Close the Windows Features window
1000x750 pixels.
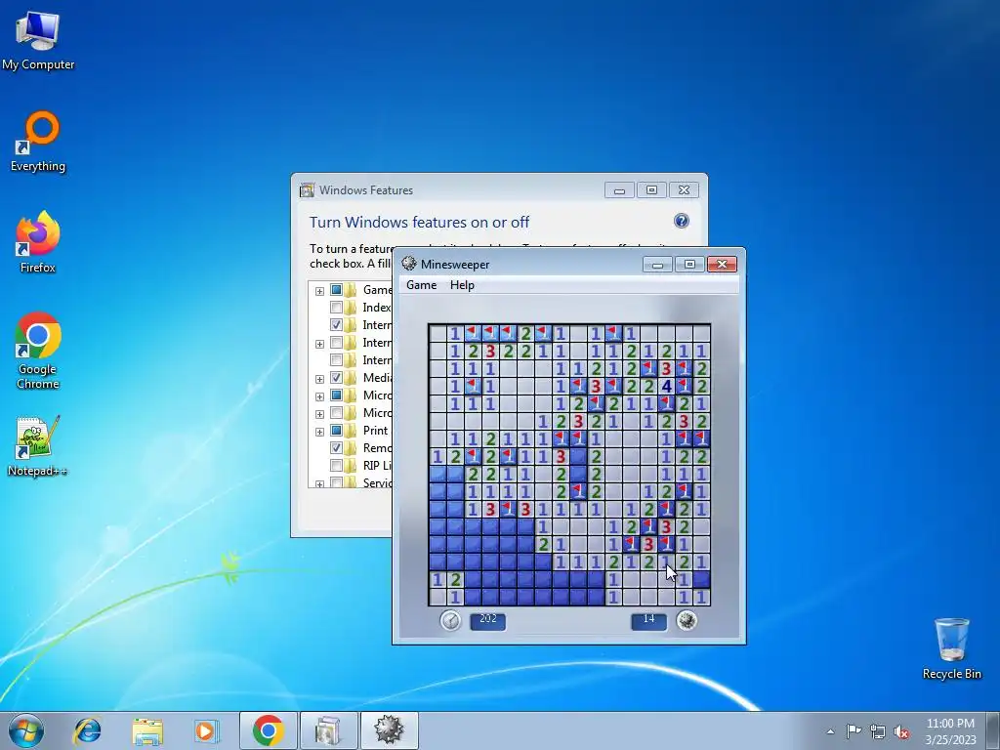point(684,190)
